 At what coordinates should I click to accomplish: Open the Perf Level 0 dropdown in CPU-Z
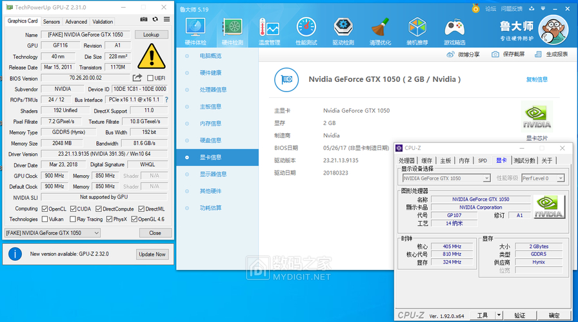tap(543, 178)
